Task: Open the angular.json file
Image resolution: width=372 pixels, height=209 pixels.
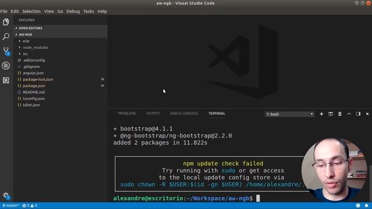Action: click(x=60, y=73)
